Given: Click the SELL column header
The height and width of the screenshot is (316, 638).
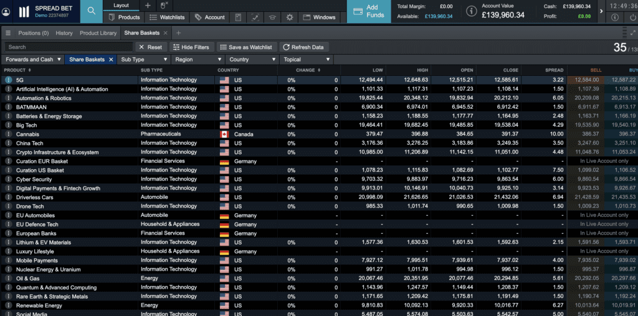Looking at the screenshot, I should point(596,70).
